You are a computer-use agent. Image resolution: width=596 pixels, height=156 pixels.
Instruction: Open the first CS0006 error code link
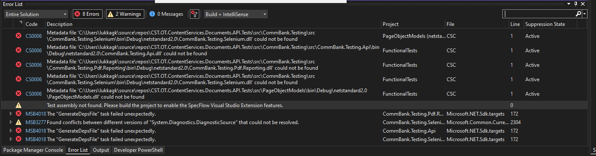(34, 36)
